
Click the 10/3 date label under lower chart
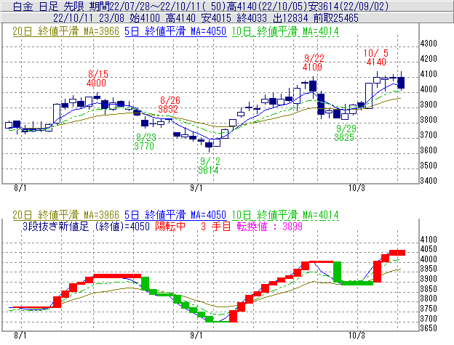[x=357, y=336]
